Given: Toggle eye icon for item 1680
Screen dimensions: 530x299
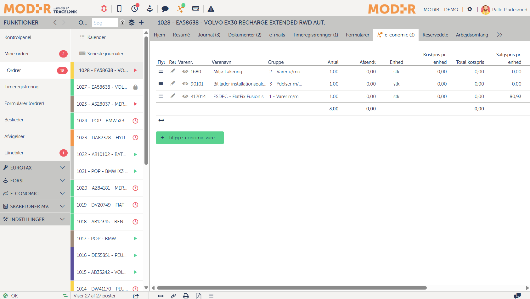Looking at the screenshot, I should (185, 72).
